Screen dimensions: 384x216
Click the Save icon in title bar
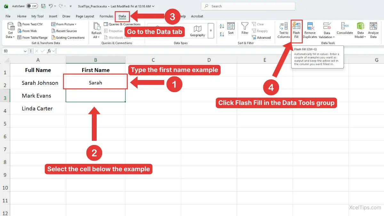[x=43, y=6]
